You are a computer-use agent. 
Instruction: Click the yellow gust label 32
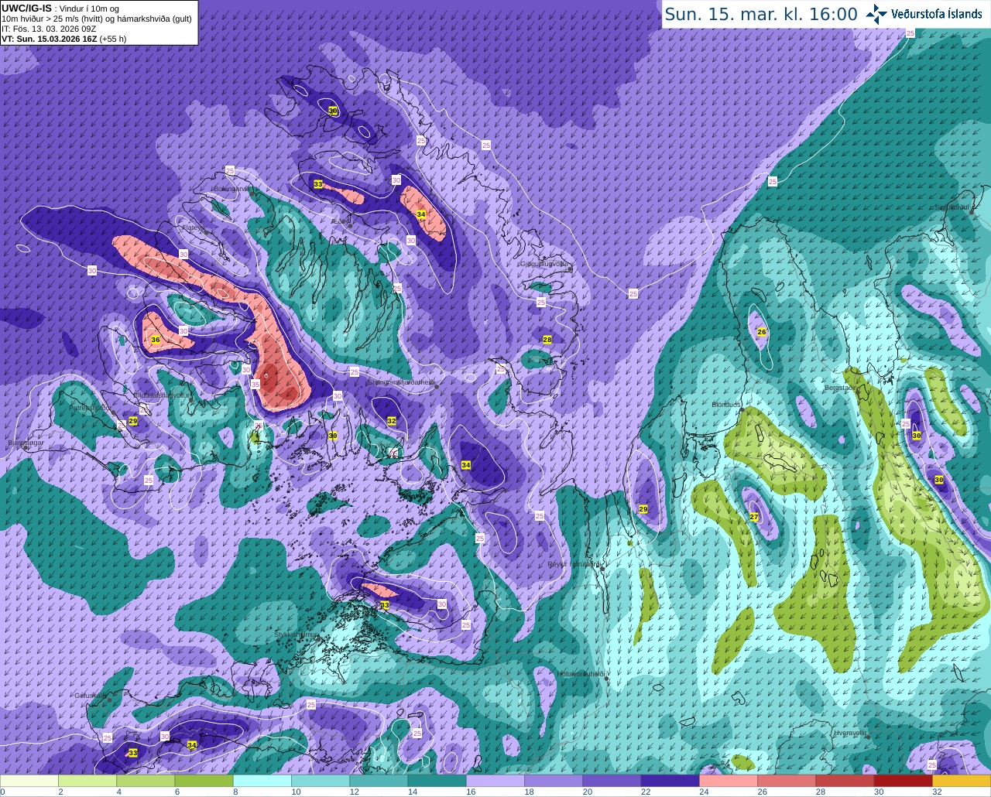point(392,421)
